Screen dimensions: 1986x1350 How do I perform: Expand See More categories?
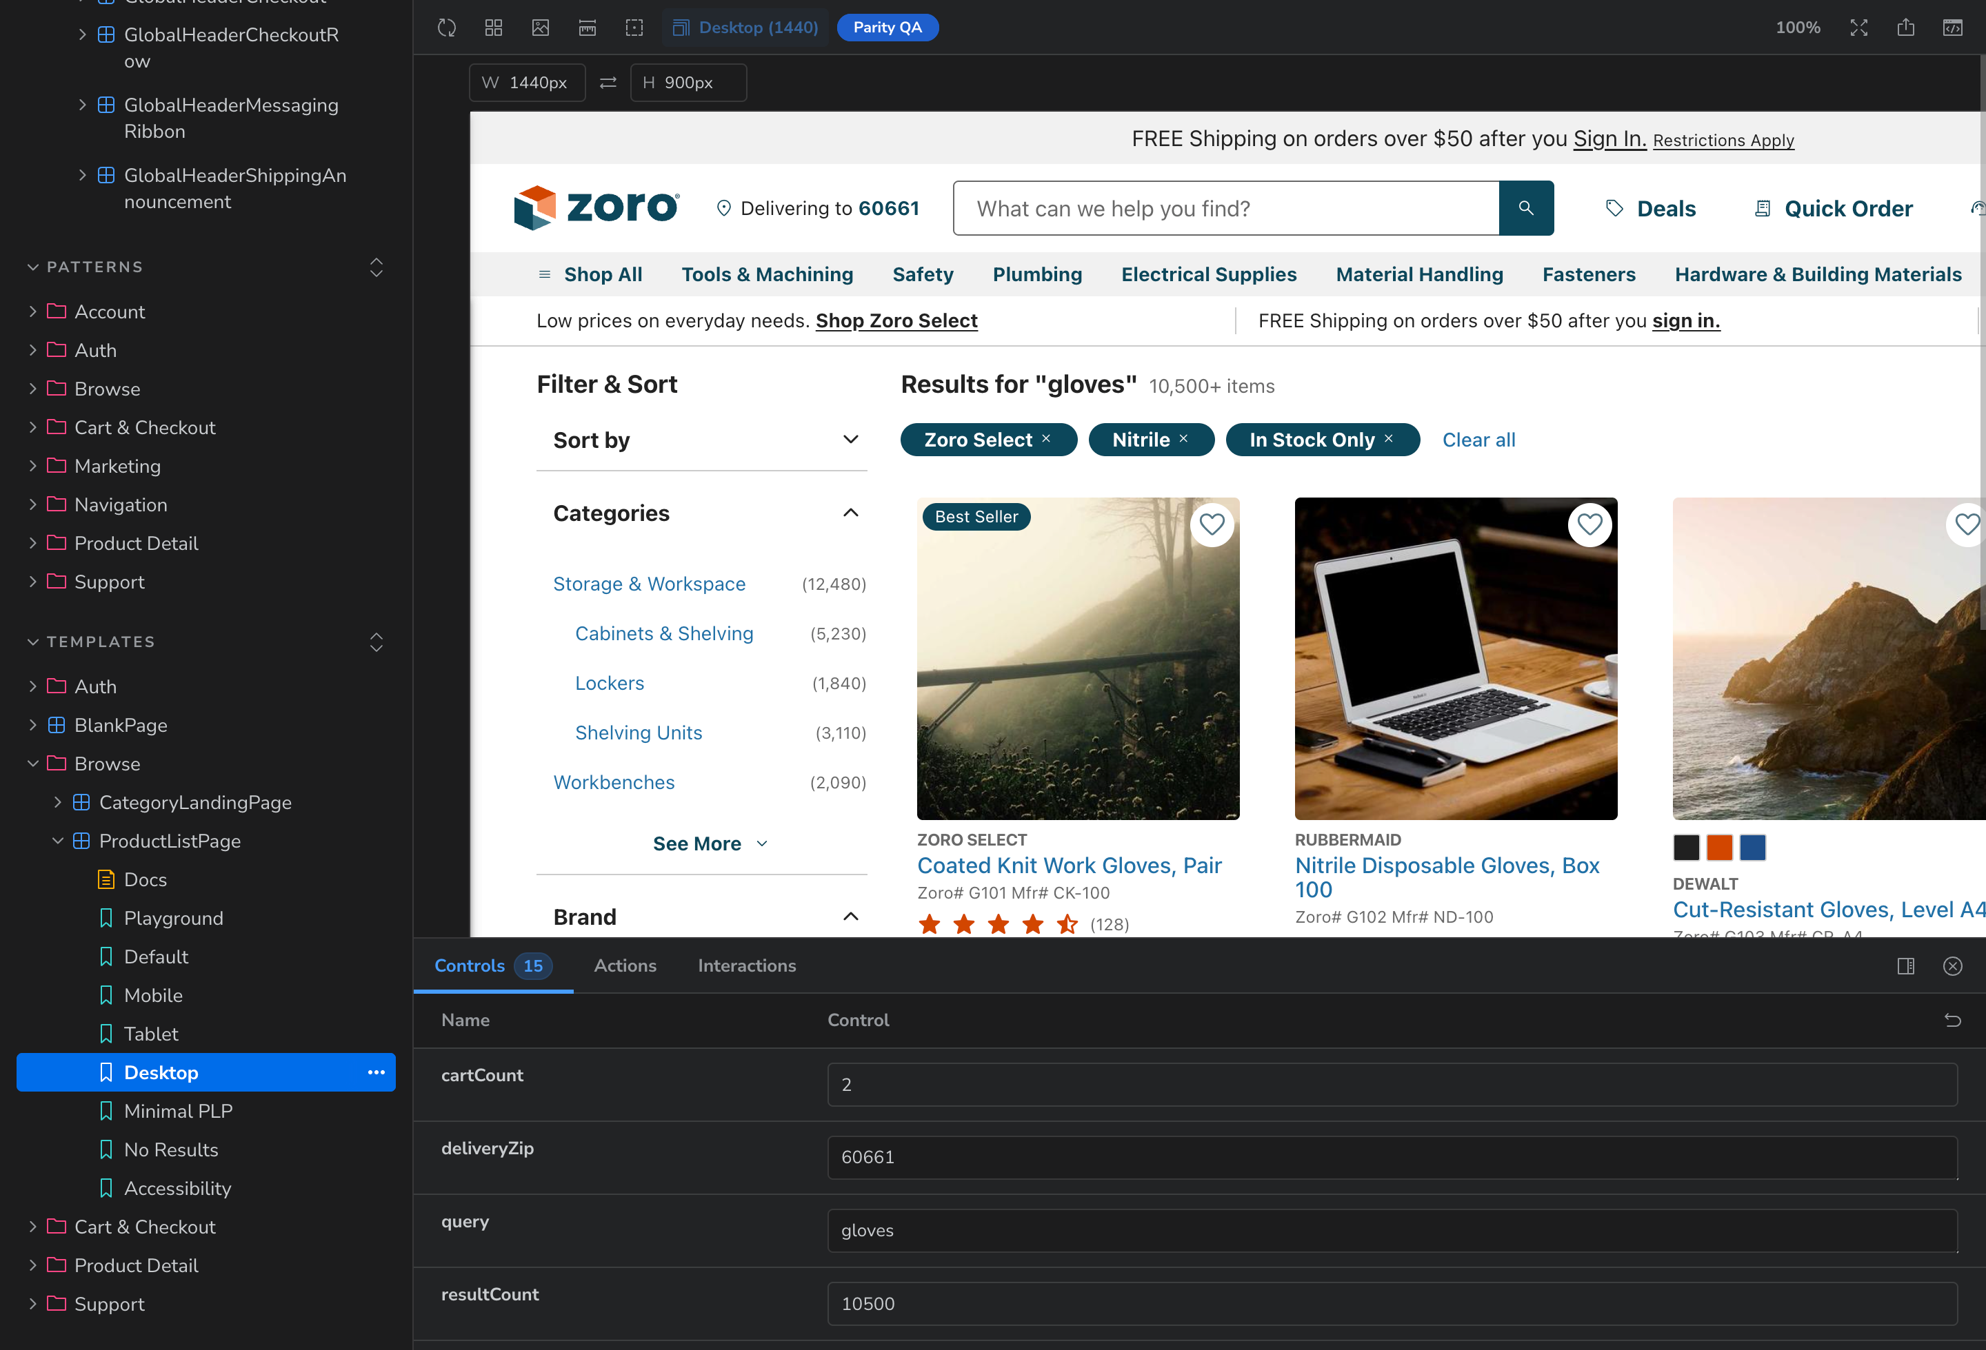(x=710, y=843)
